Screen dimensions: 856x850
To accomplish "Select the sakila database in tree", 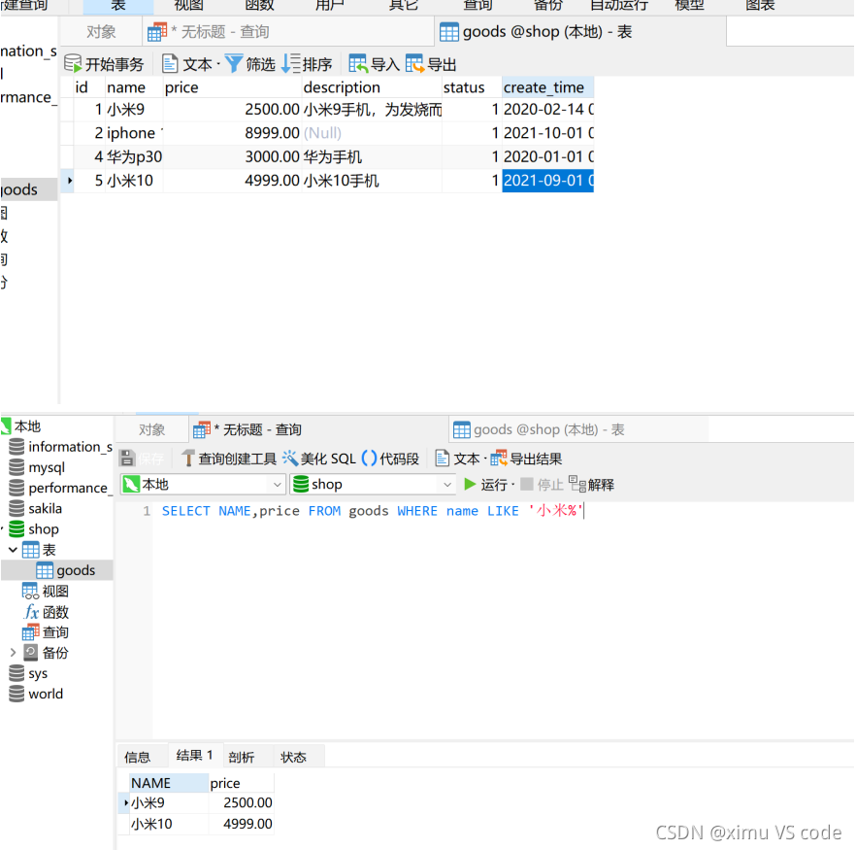I will tap(36, 508).
